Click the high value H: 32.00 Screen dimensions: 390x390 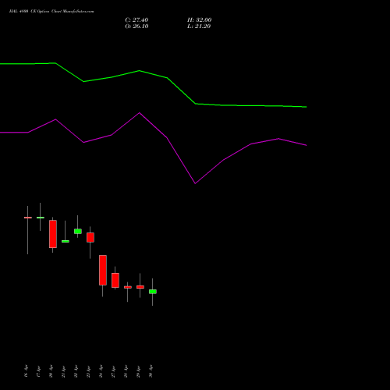click(199, 20)
